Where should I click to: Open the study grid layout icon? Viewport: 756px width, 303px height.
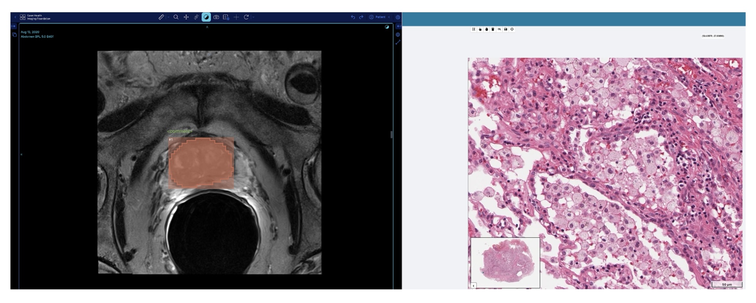[22, 17]
